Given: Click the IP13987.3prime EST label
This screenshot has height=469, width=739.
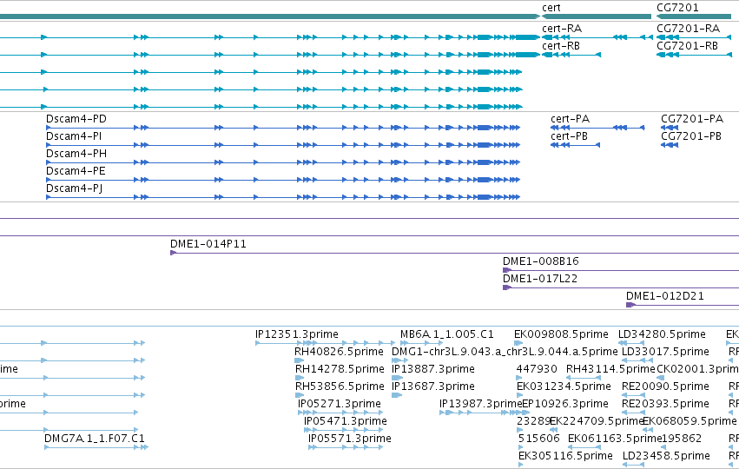Looking at the screenshot, I should pos(481,404).
